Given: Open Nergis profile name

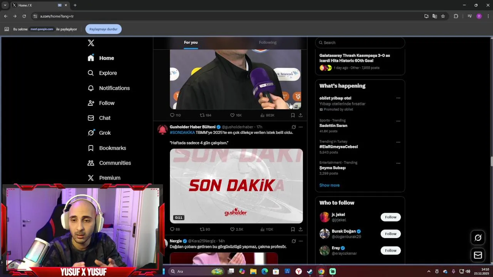Looking at the screenshot, I should (x=176, y=241).
